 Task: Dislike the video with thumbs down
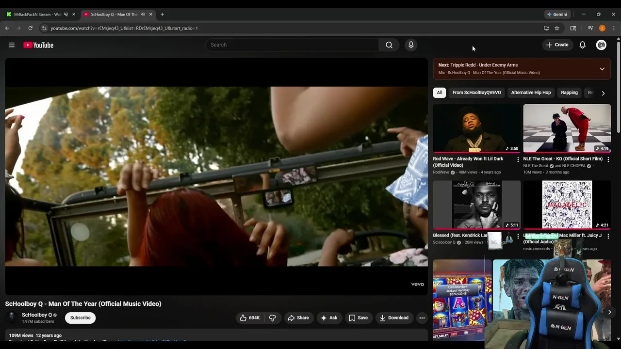[x=272, y=318]
